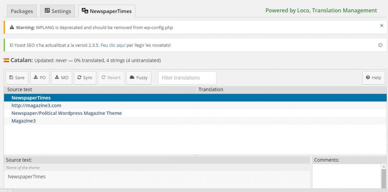
Task: Download the PO file
Action: pos(40,78)
